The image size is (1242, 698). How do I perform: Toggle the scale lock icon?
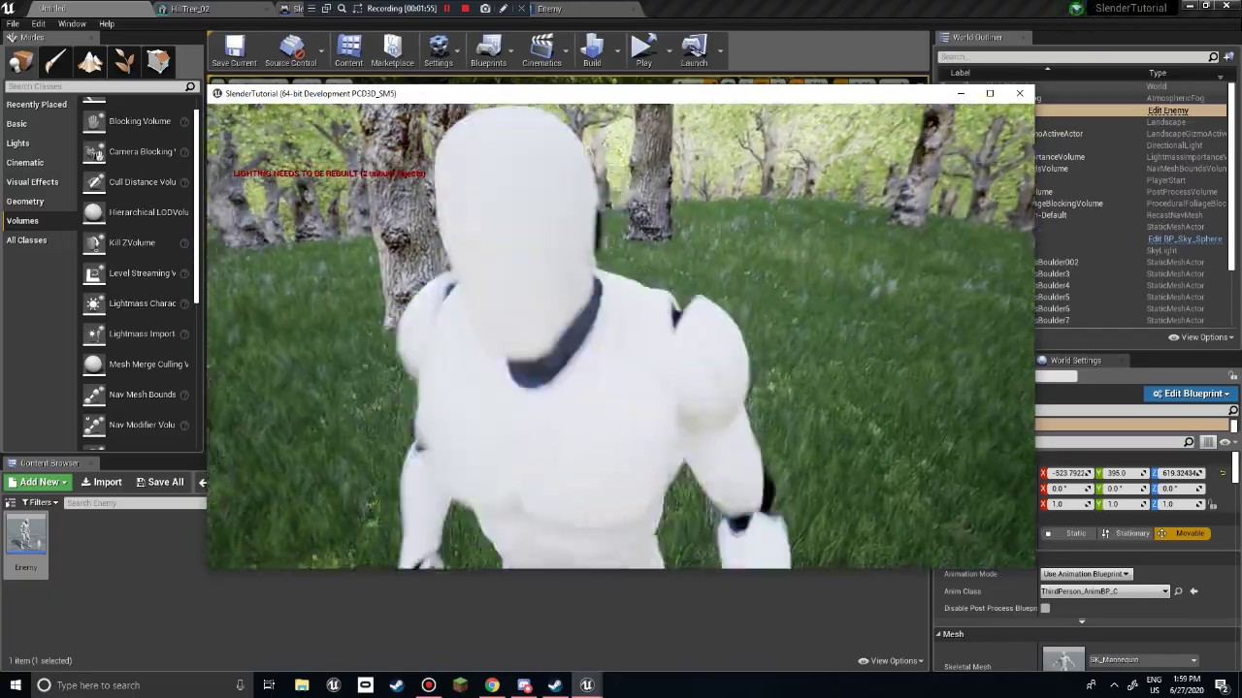(1212, 504)
